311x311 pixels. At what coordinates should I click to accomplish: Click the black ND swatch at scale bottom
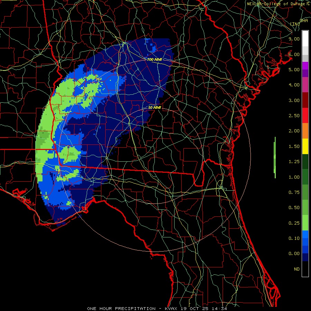[305, 269]
